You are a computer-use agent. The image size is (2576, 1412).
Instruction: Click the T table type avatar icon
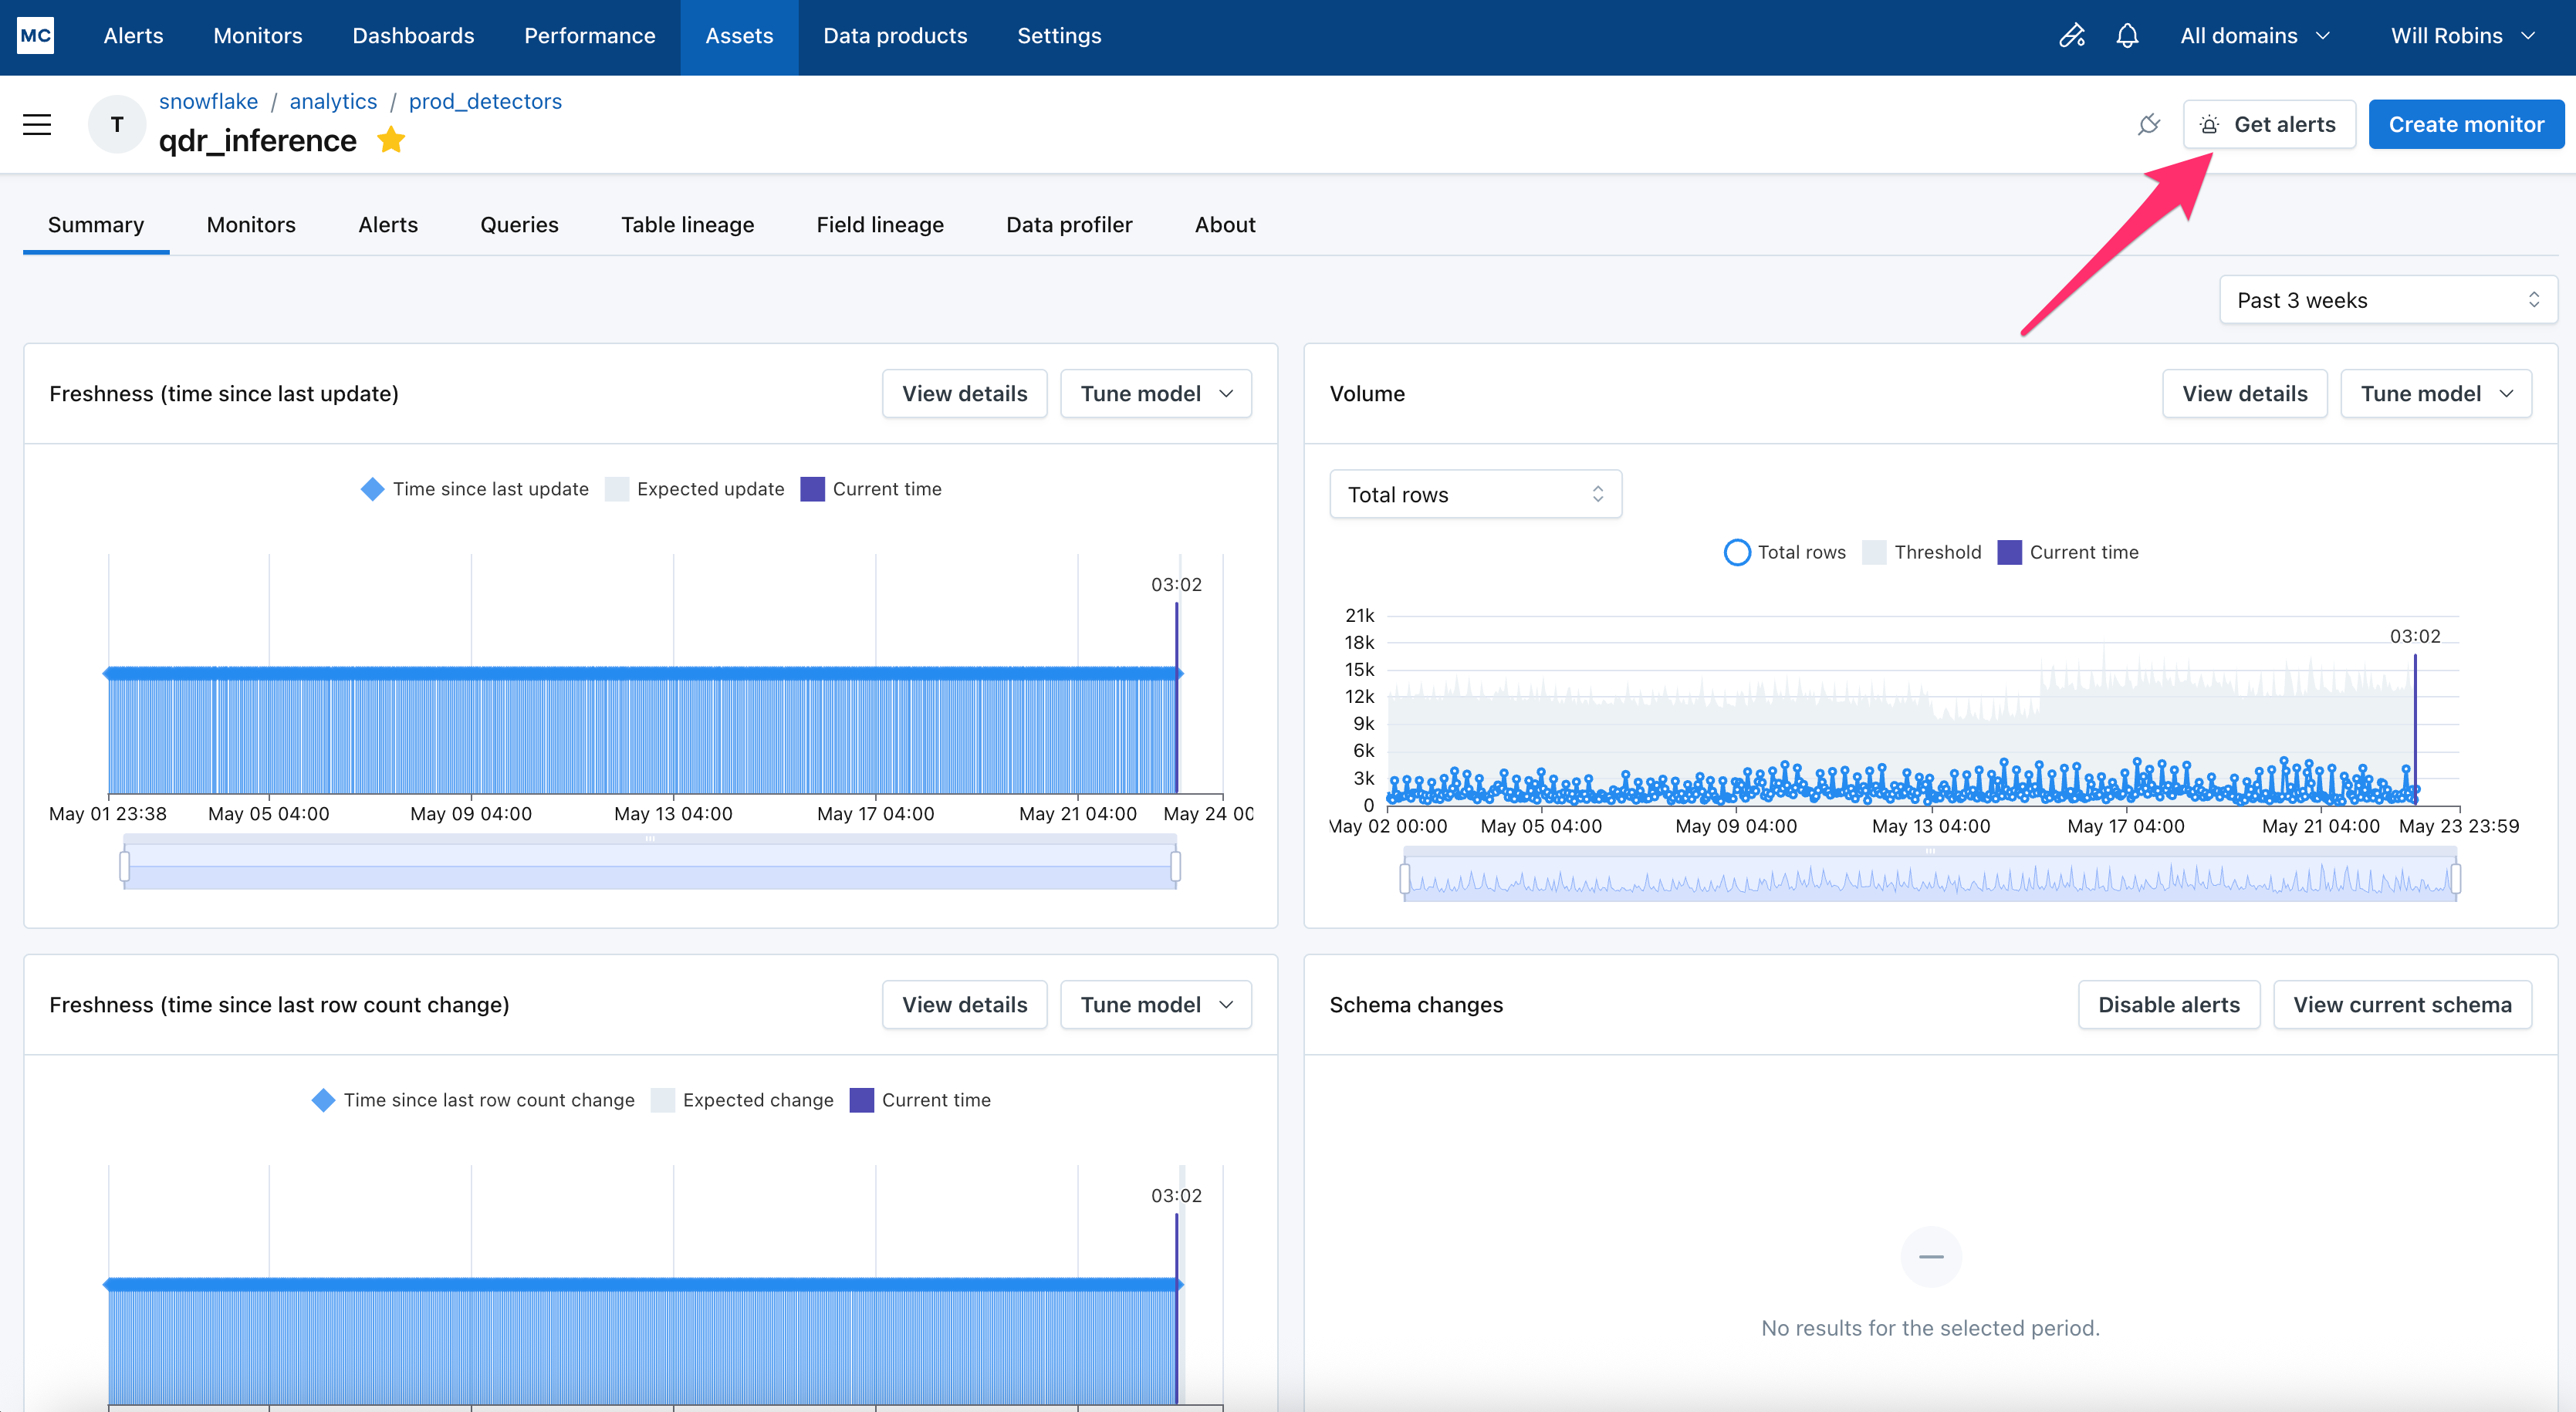pyautogui.click(x=117, y=125)
